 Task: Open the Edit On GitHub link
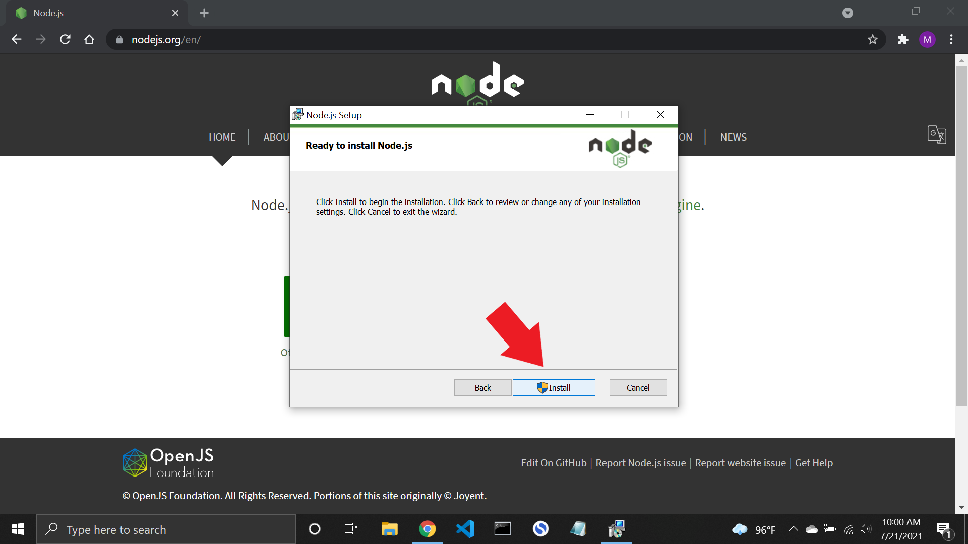553,463
